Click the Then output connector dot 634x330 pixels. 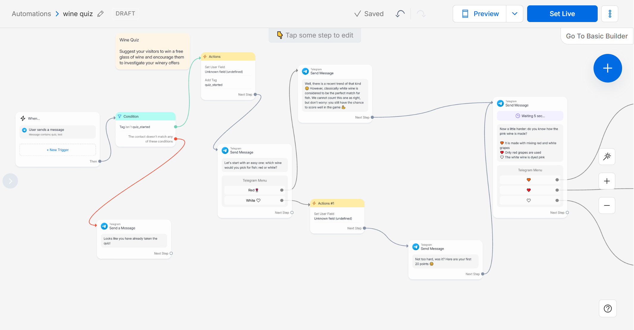100,161
